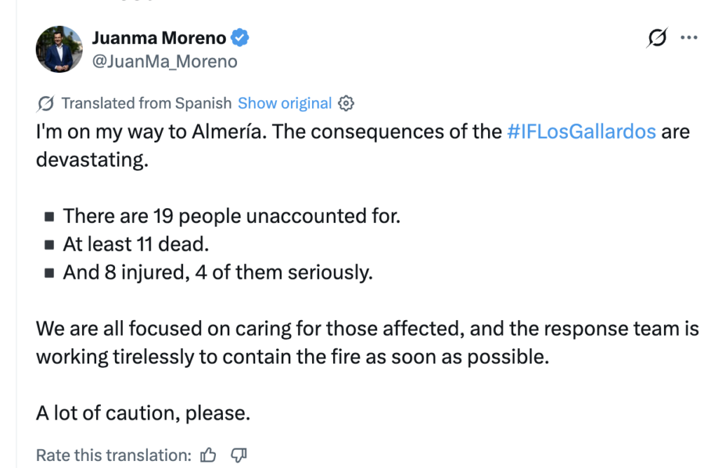This screenshot has height=468, width=718.
Task: Click 'A lot of caution, please.' text
Action: [x=143, y=413]
